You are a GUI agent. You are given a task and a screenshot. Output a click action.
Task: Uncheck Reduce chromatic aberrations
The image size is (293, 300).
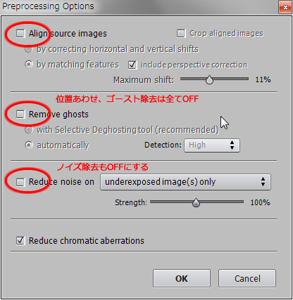(20, 240)
